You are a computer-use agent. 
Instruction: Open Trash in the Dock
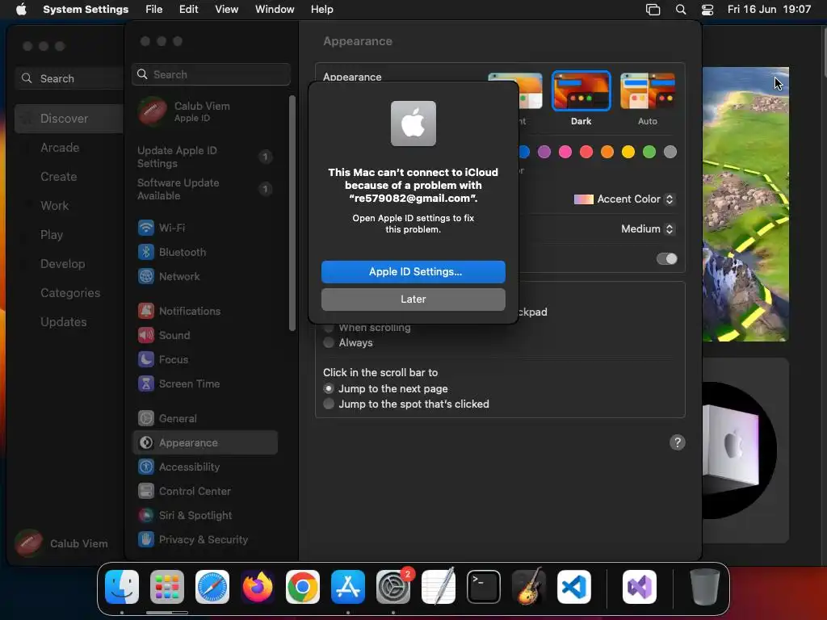coord(704,587)
